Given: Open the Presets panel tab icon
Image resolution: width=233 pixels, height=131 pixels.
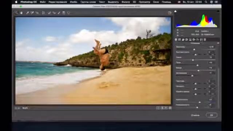Looking at the screenshot, I should 205,40.
